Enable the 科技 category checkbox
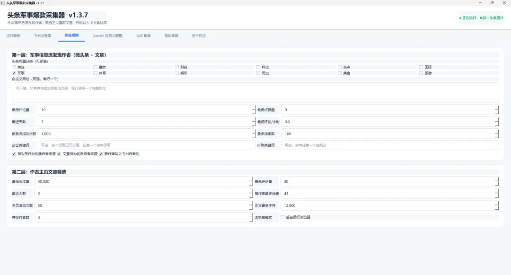Viewport: 511px width, 275px height. (x=258, y=67)
